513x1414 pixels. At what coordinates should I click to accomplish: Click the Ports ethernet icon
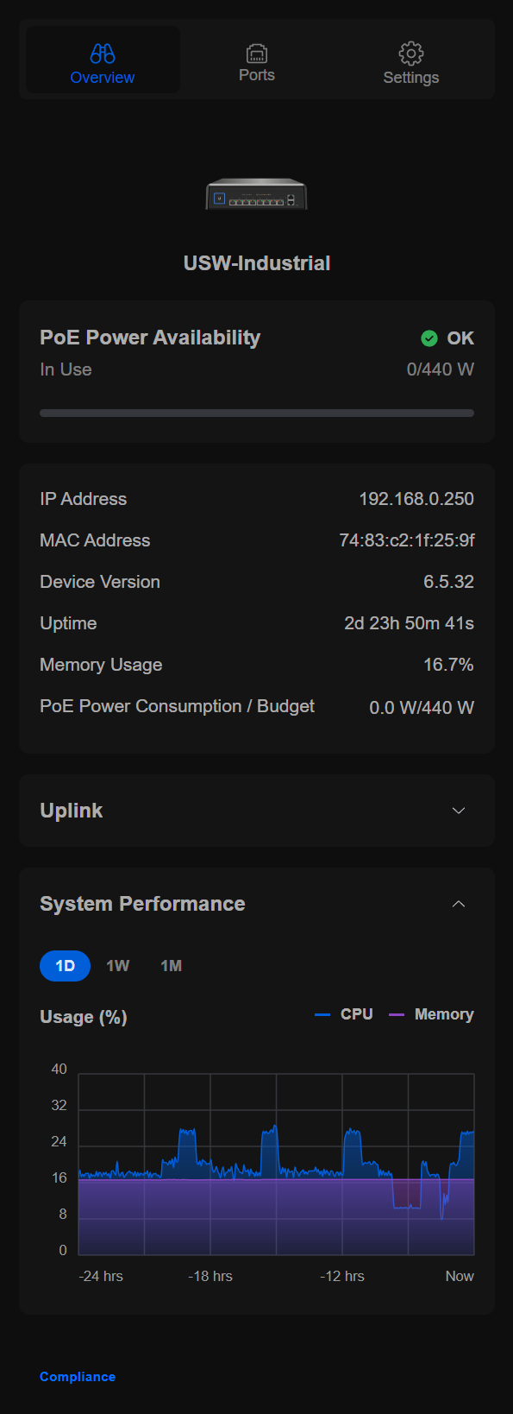pos(257,54)
